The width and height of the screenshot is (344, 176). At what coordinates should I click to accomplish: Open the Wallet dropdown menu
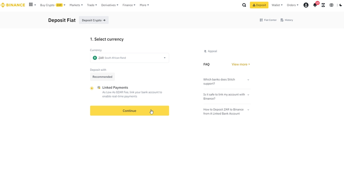click(277, 5)
